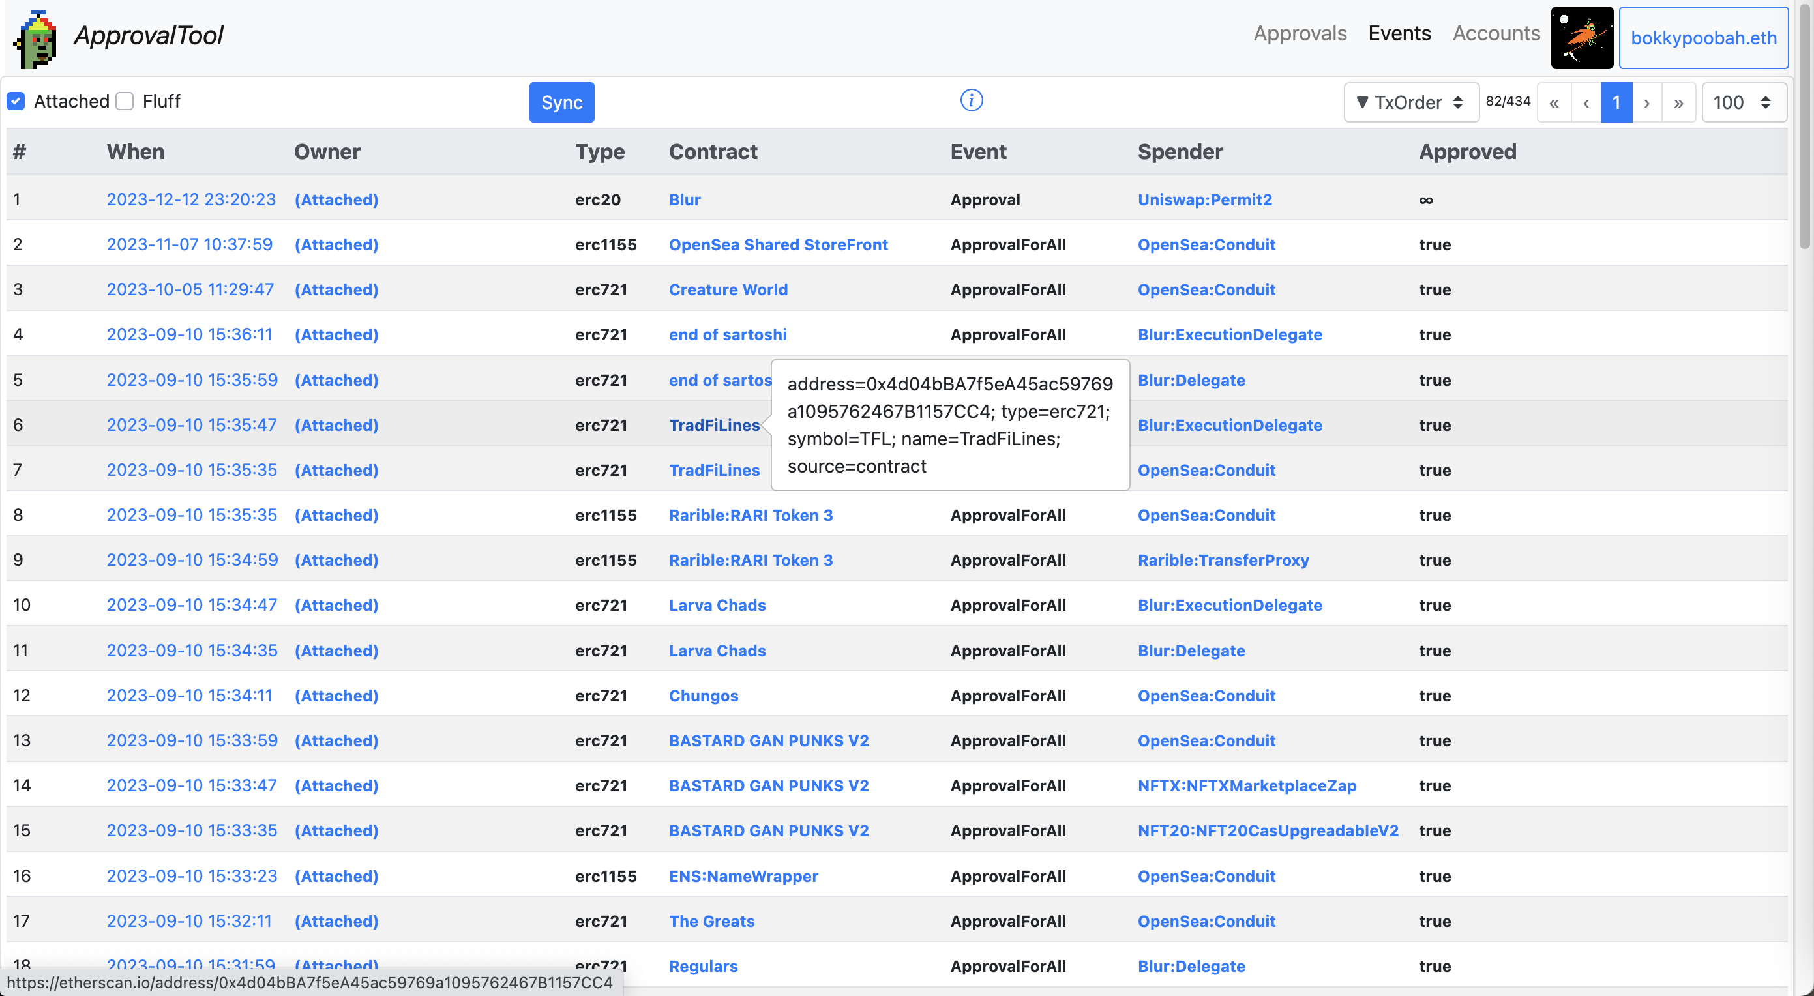
Task: Click the bokkypoobah.eth account button
Action: pyautogui.click(x=1702, y=38)
